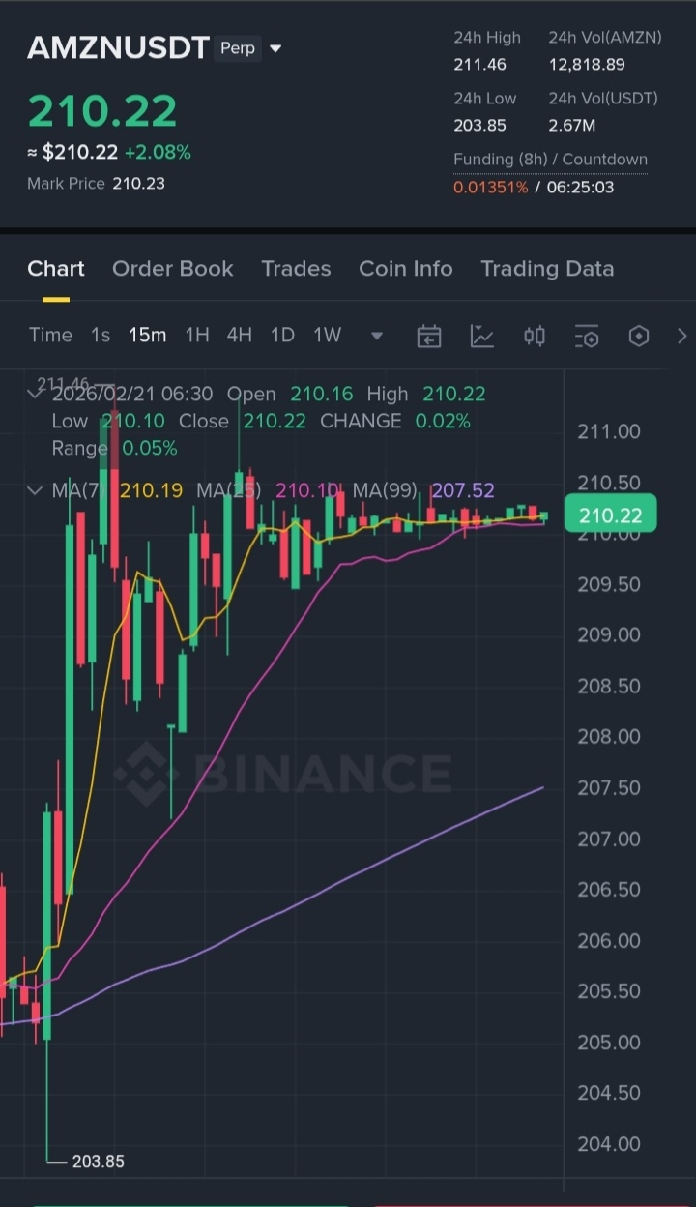The height and width of the screenshot is (1207, 696).
Task: Open more time intervals dropdown arrow
Action: point(377,337)
